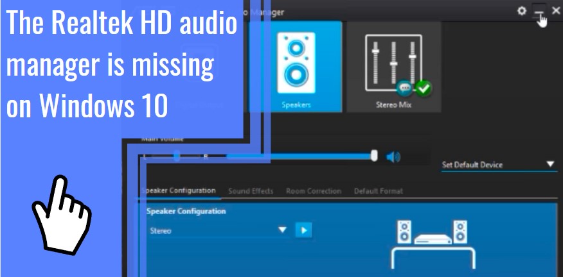Click the green default device checkmark badge
This screenshot has height=277, width=563.
click(x=424, y=88)
